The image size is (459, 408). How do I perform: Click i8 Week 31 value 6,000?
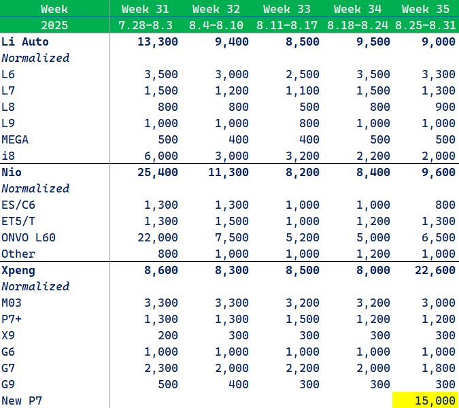161,156
